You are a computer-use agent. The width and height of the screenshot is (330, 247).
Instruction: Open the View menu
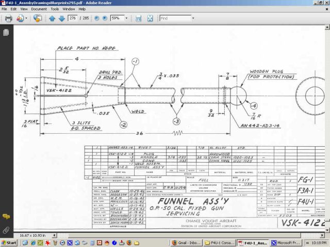tap(23, 9)
